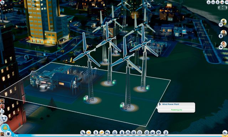
Task: Open the orange Sewage menu icon
Action: [102, 132]
